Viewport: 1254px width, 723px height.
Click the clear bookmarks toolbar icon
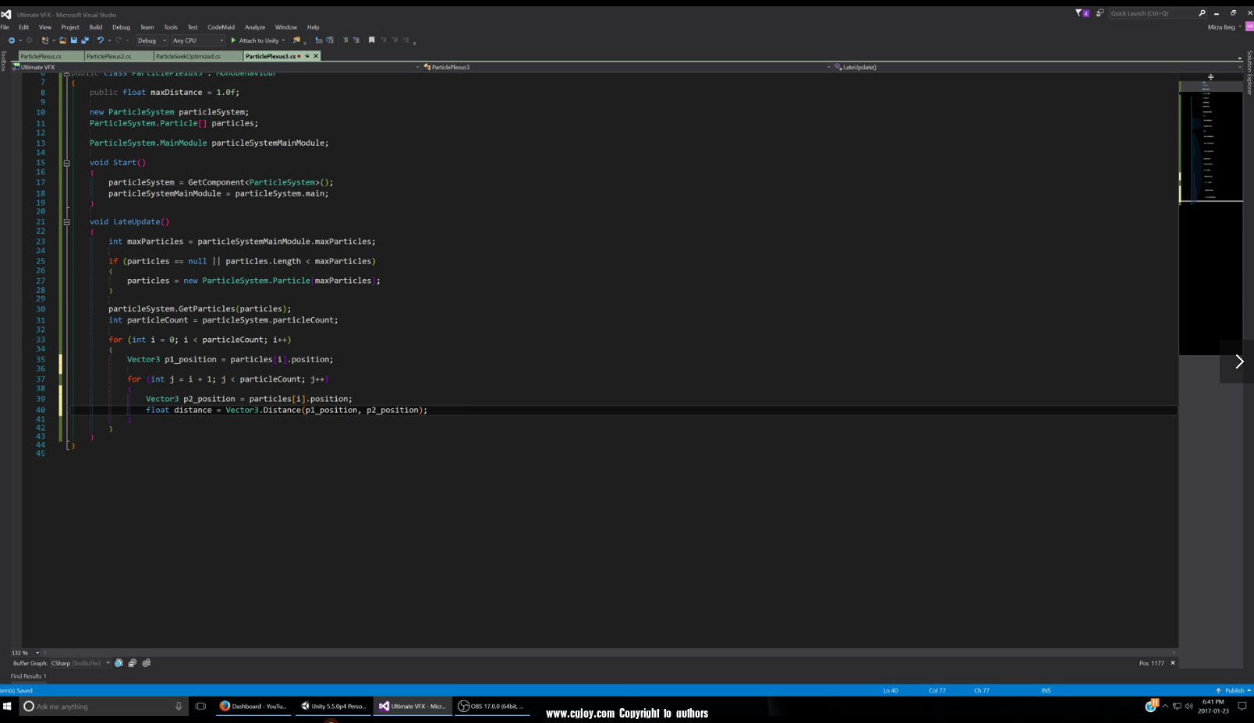(406, 41)
